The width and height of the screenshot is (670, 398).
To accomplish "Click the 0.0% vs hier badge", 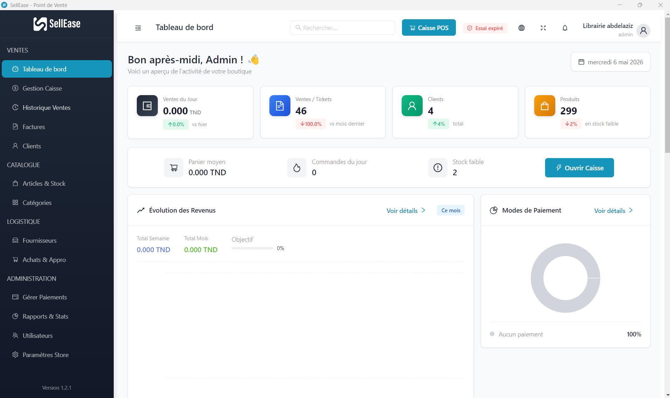I will [176, 124].
